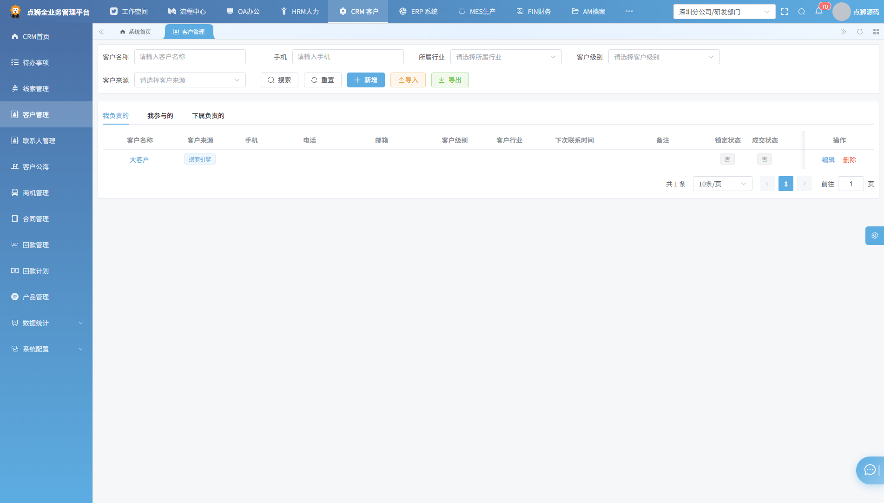This screenshot has width=884, height=503.
Task: Switch to the 下属负责的 tab
Action: [x=208, y=116]
